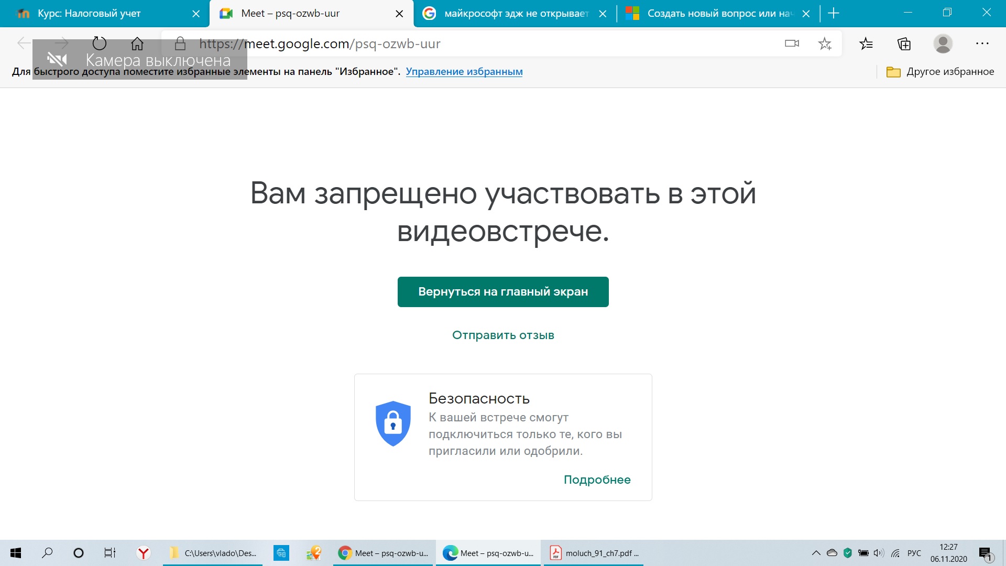Add page to favorites with star icon

[x=825, y=43]
